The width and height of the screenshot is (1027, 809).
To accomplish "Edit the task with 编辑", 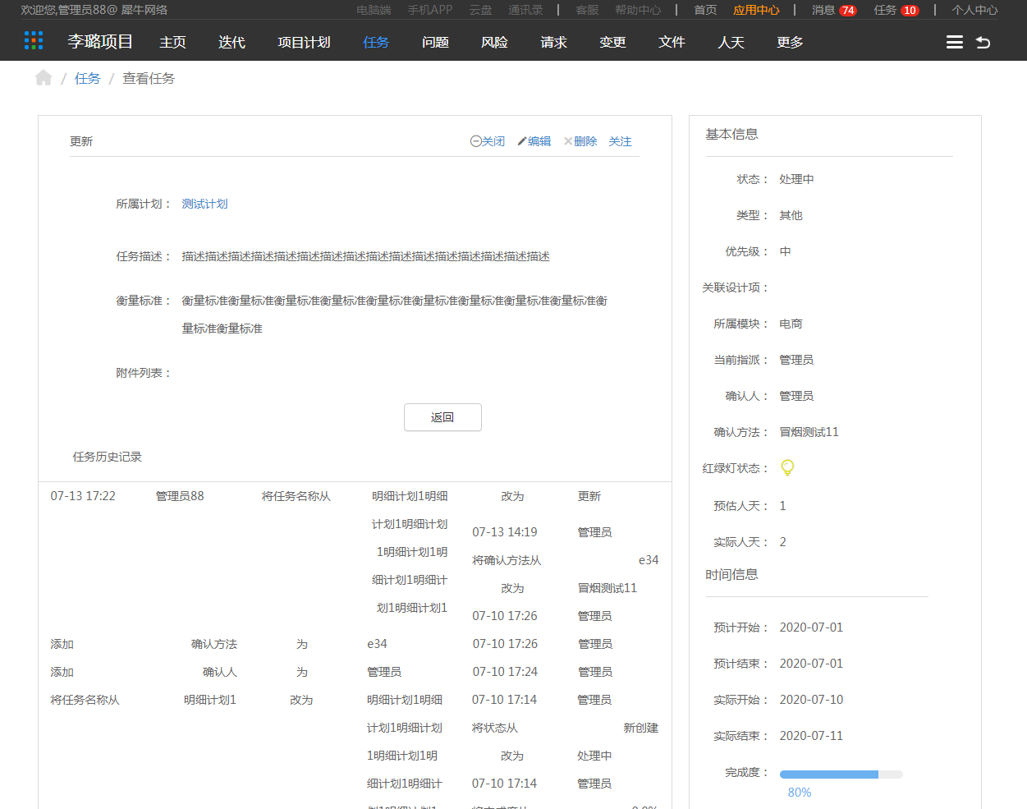I will tap(534, 141).
